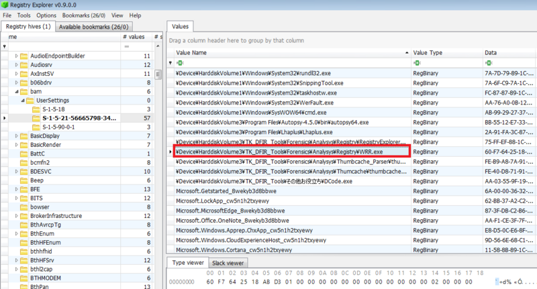The image size is (537, 289).
Task: Select the autopsy64.exe value row
Action: (x=353, y=123)
